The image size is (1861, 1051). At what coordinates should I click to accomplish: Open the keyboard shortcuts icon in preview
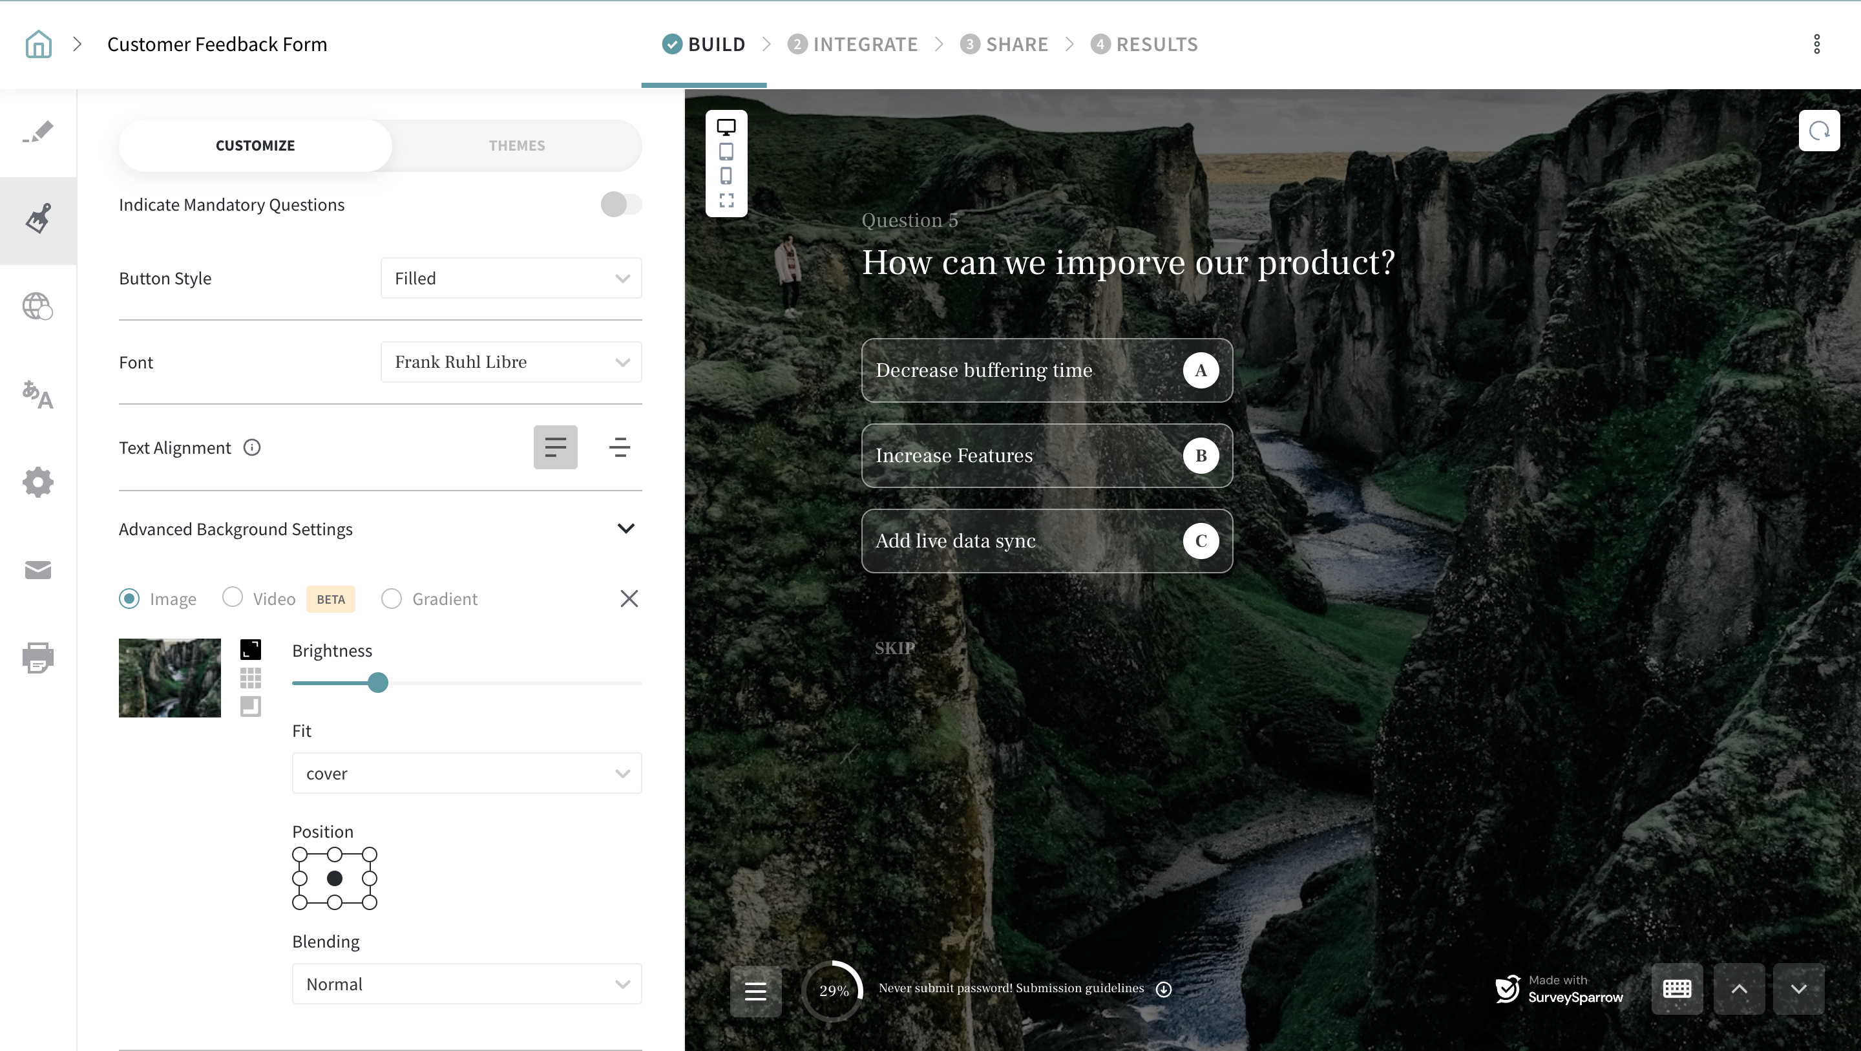(x=1676, y=989)
